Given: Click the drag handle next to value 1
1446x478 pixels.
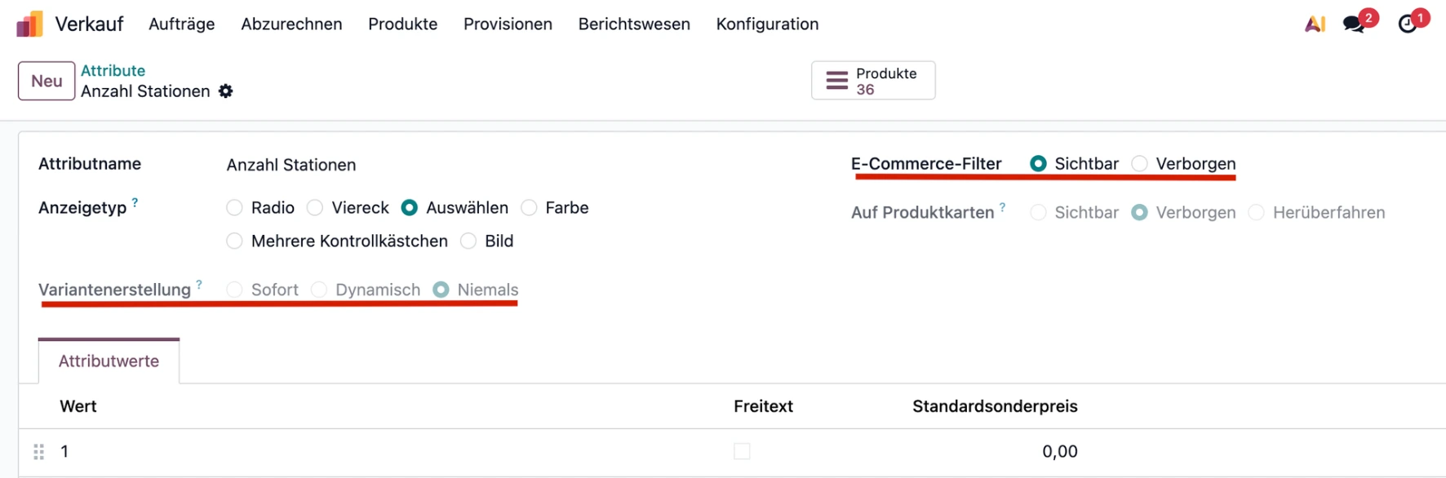Looking at the screenshot, I should (38, 451).
